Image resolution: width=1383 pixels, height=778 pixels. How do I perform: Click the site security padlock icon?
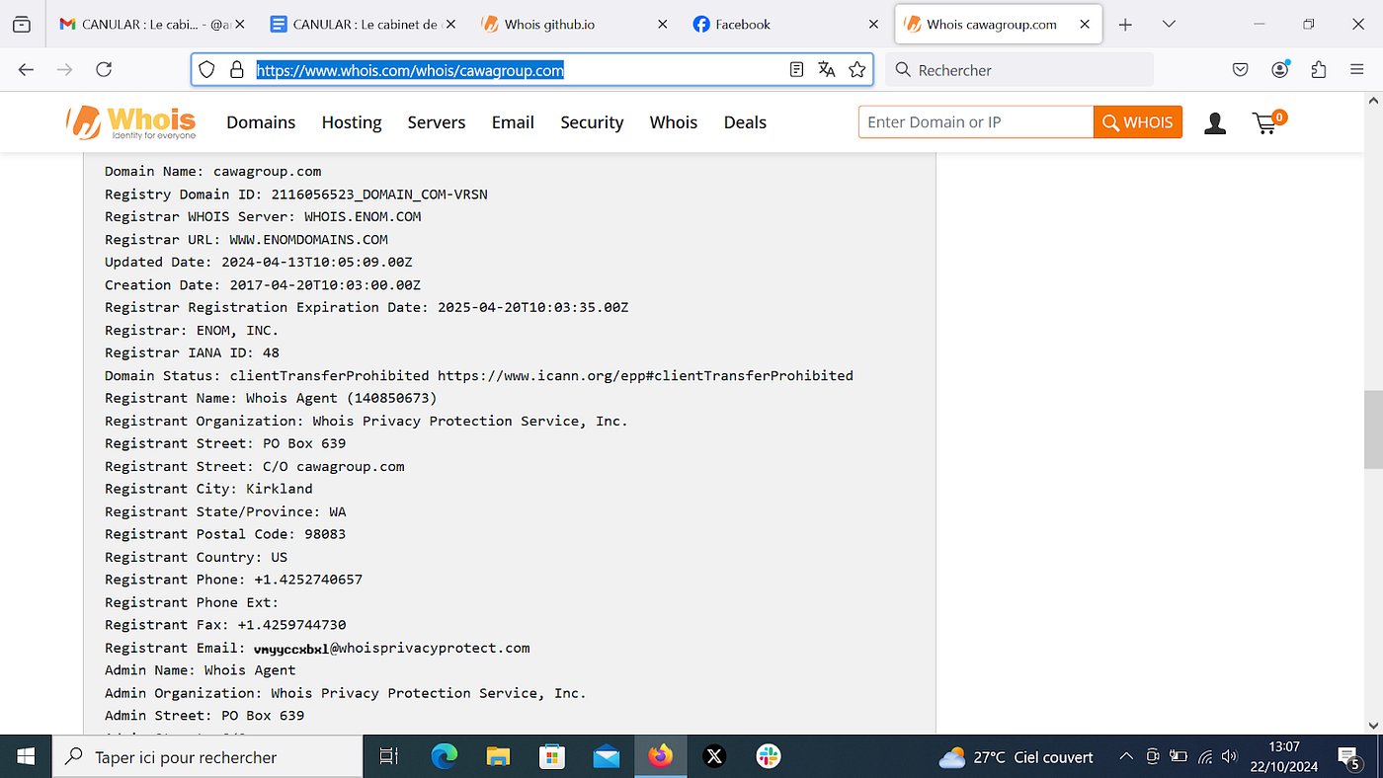click(236, 70)
